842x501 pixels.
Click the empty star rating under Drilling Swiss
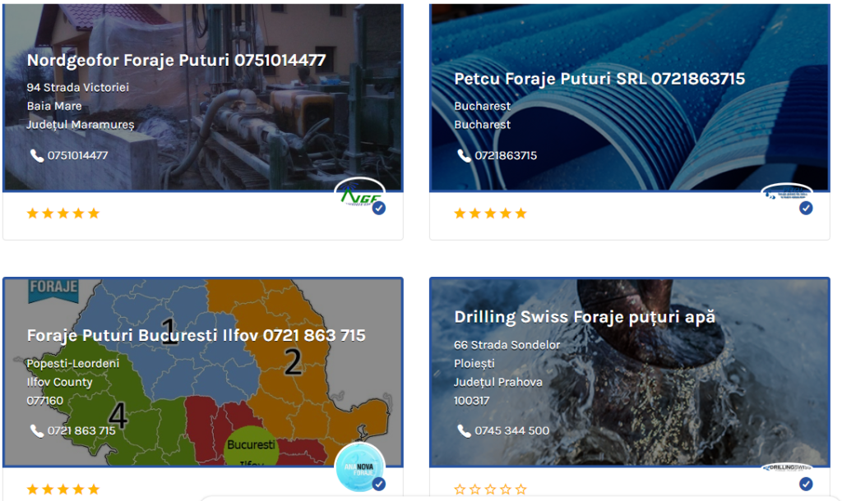coord(490,490)
